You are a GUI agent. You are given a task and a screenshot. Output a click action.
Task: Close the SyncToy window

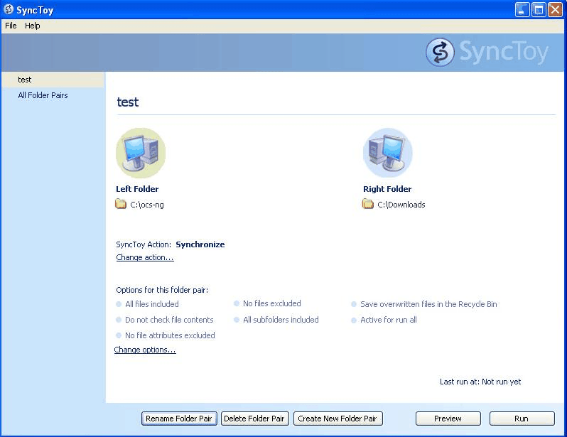click(555, 10)
